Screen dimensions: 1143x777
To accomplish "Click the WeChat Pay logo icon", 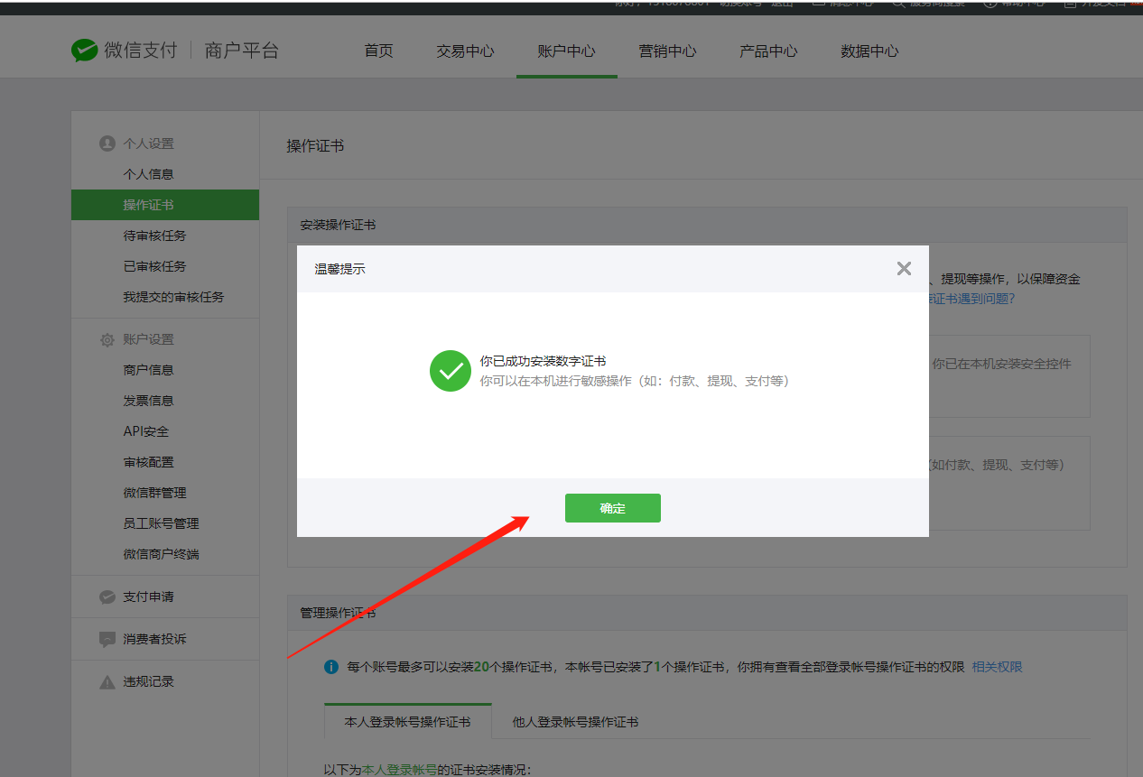I will point(85,51).
